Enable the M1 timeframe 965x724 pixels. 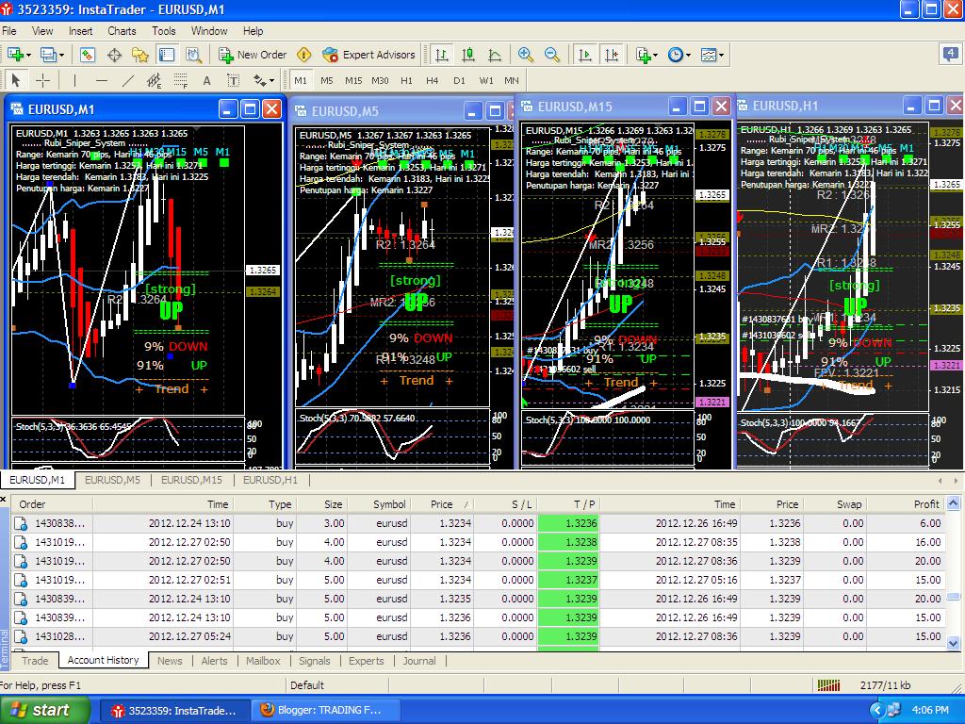click(301, 80)
